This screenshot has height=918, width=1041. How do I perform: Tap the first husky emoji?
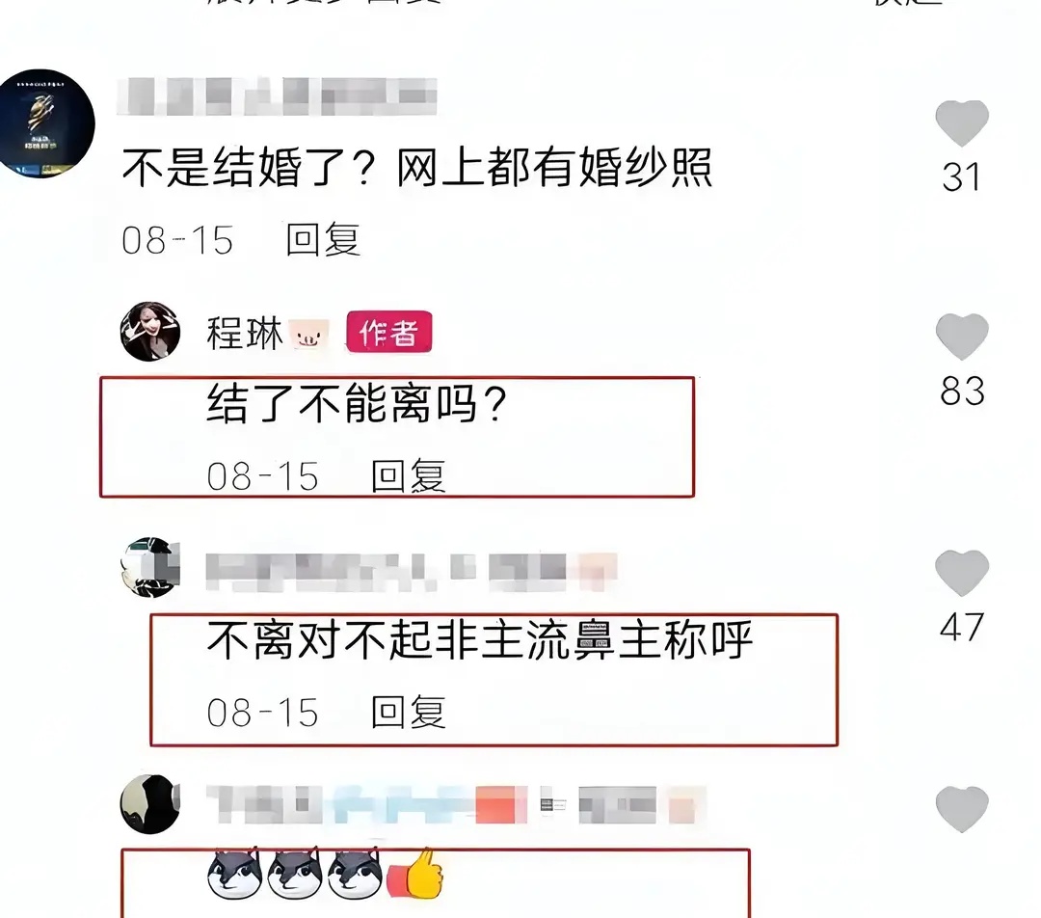[x=233, y=873]
